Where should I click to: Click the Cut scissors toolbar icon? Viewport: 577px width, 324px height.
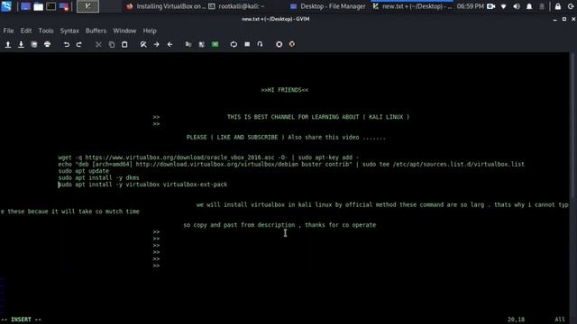point(98,44)
